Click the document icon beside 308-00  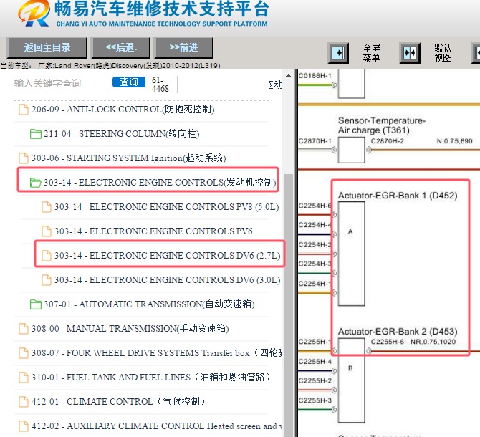(x=24, y=329)
